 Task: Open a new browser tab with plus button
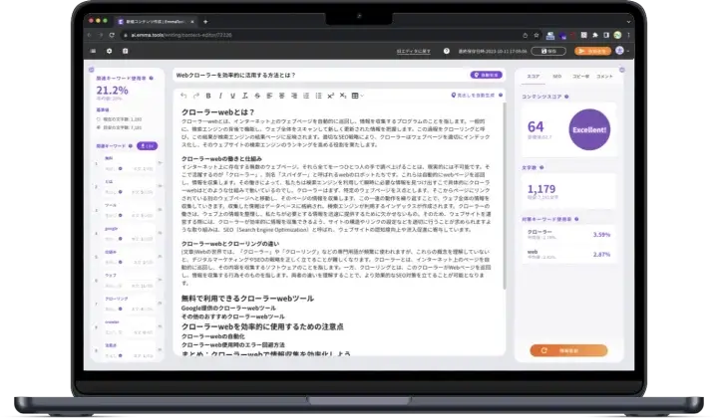[205, 21]
